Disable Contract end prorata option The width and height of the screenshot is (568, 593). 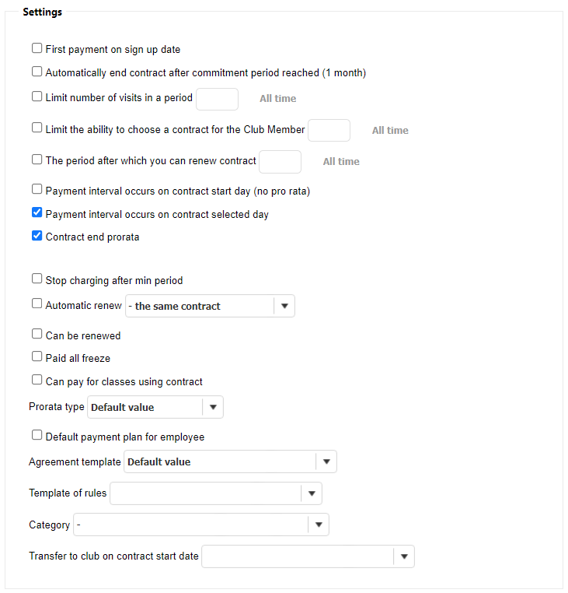tap(37, 236)
